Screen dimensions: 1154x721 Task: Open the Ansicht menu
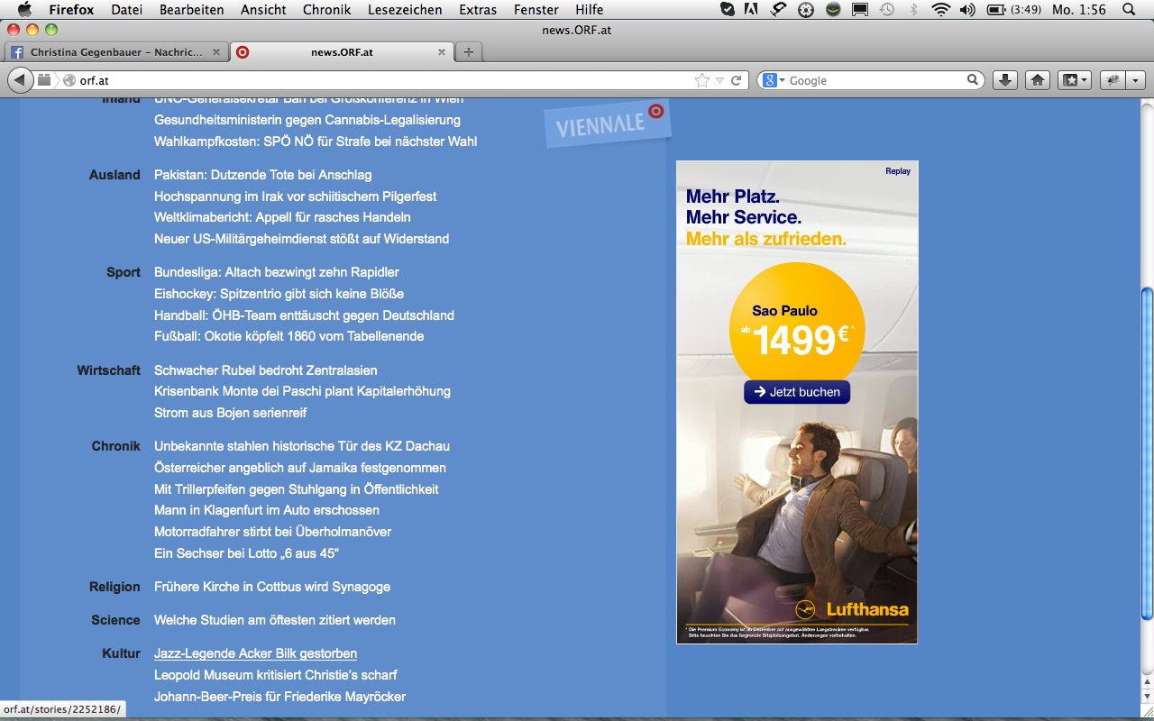pos(263,9)
